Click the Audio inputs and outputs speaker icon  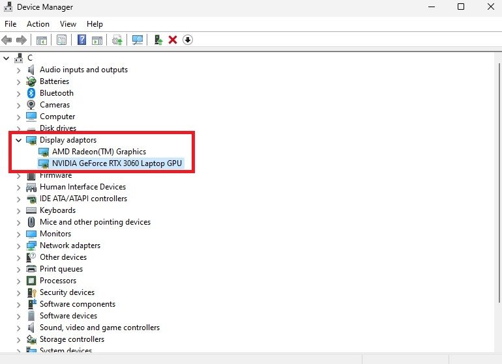tap(31, 70)
